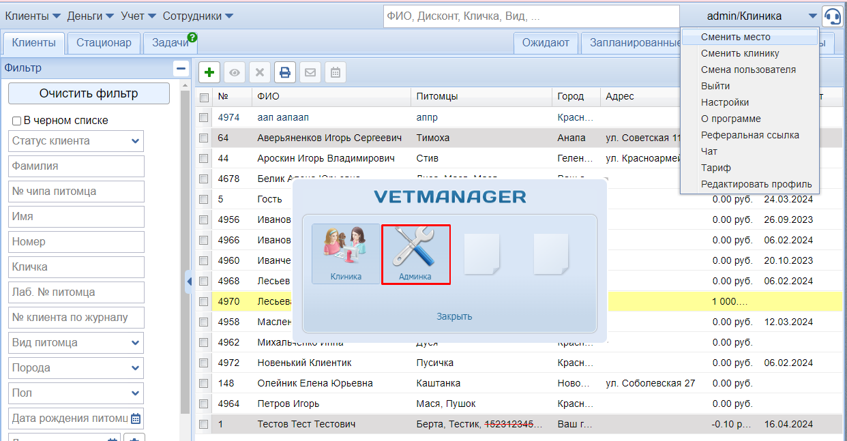Image resolution: width=847 pixels, height=441 pixels.
Task: Click the green plus add client icon
Action: coord(209,72)
